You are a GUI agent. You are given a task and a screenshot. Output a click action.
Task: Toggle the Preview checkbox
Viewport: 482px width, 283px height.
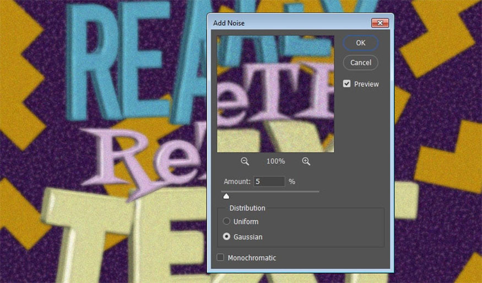tap(346, 84)
